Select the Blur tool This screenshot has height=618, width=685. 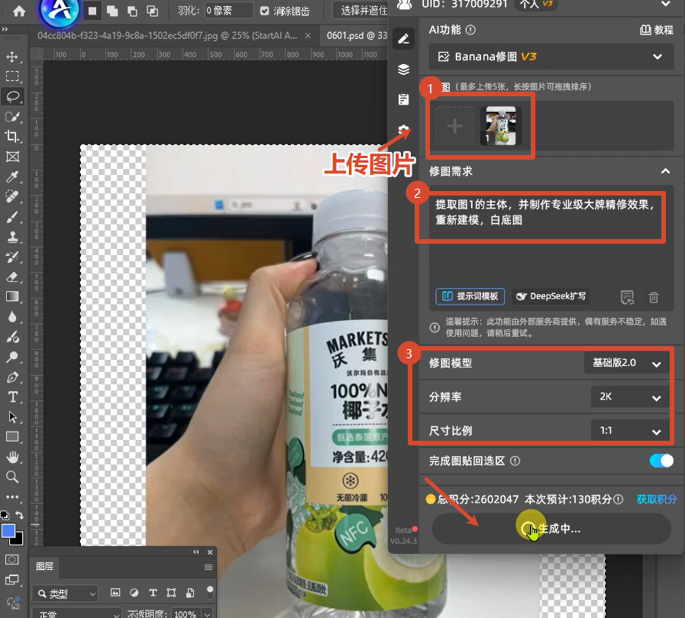pyautogui.click(x=12, y=317)
